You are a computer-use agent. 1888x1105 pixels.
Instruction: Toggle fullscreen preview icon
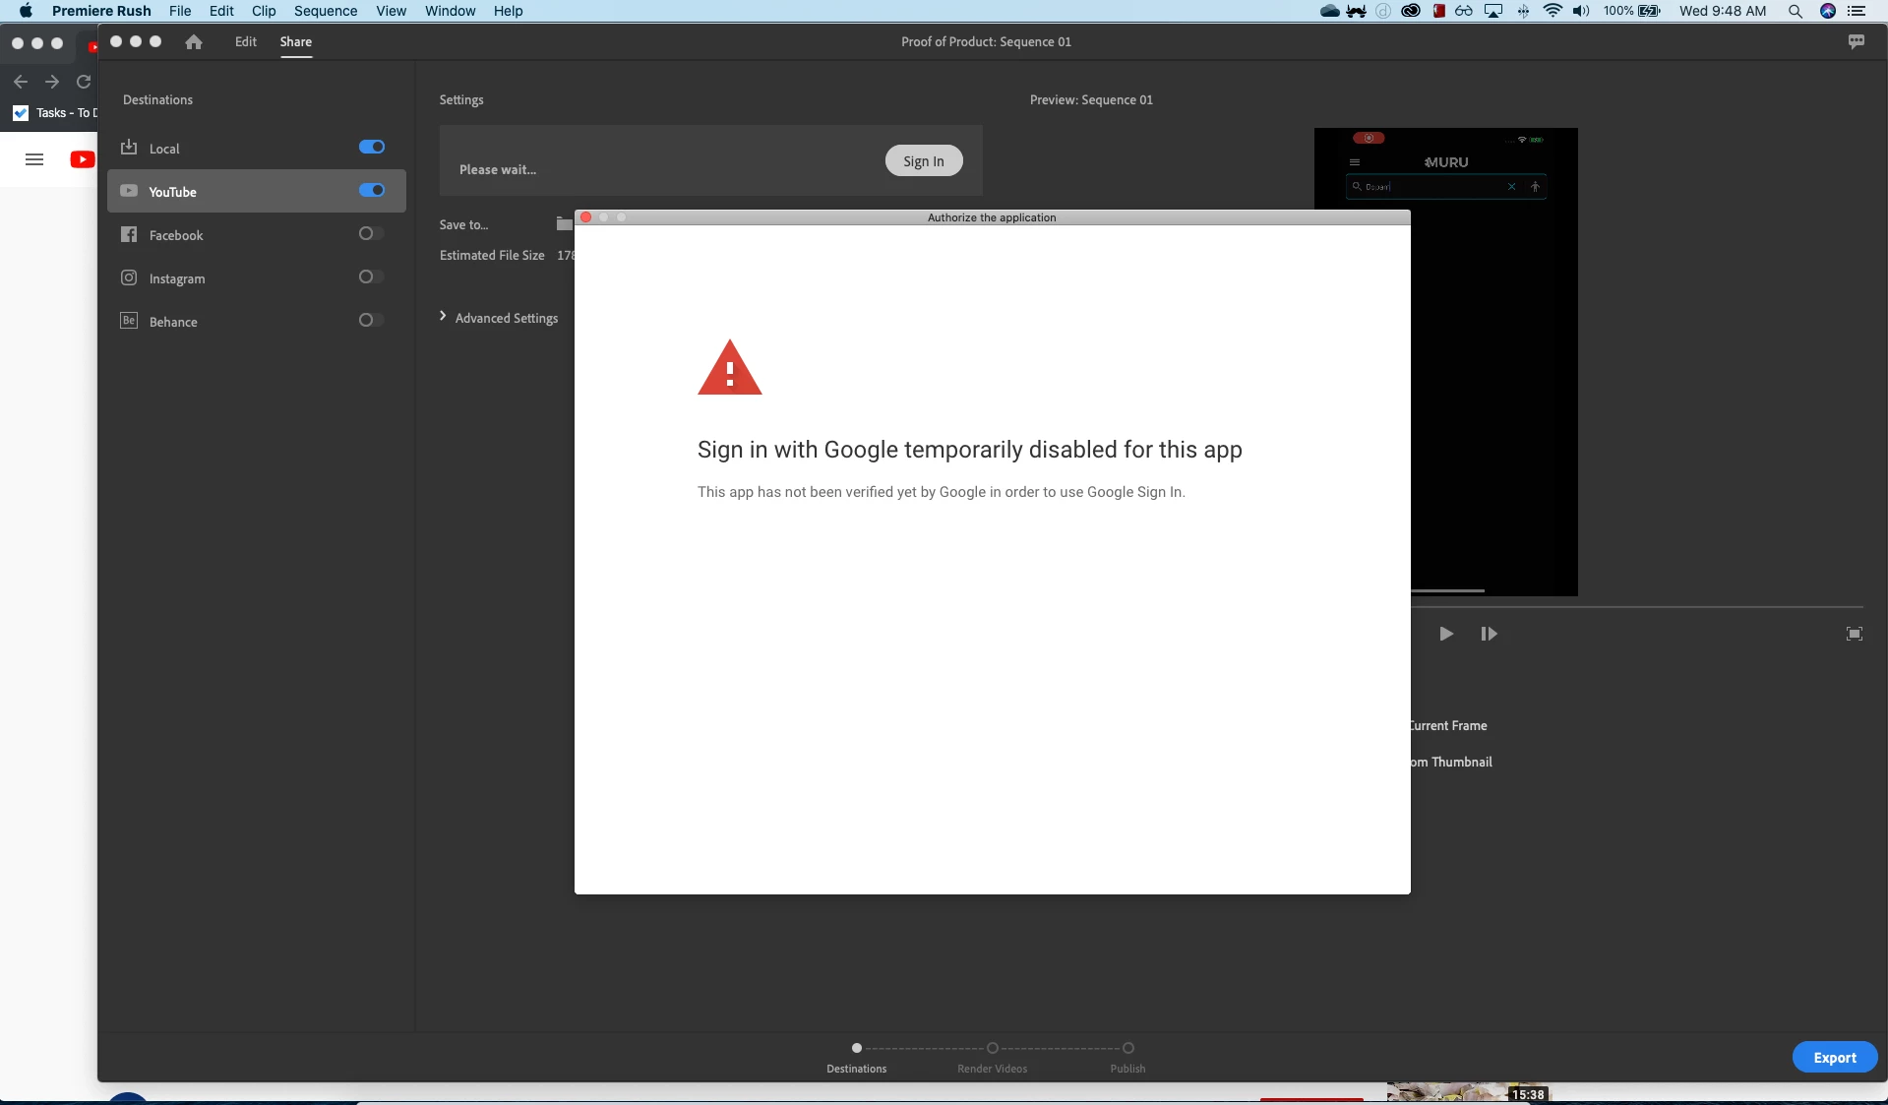coord(1855,634)
